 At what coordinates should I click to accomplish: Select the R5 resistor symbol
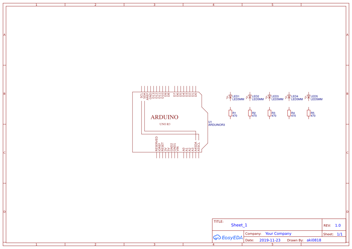[x=308, y=113]
